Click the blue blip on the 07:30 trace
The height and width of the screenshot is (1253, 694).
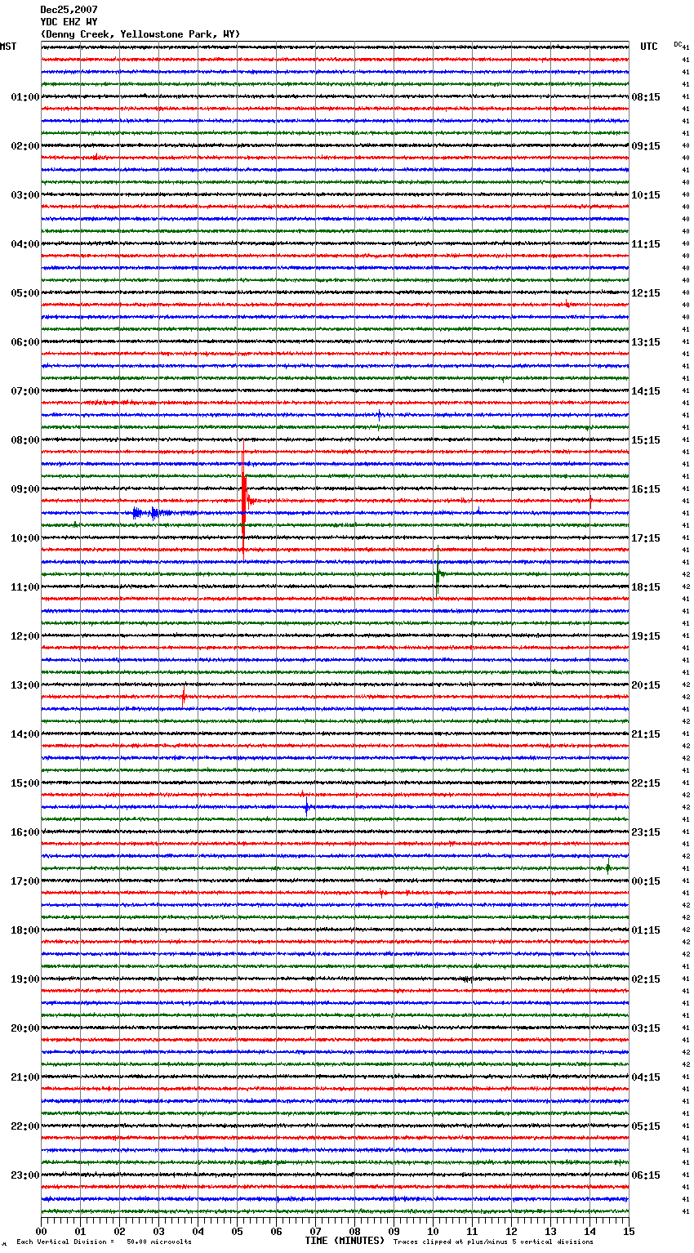pyautogui.click(x=379, y=415)
